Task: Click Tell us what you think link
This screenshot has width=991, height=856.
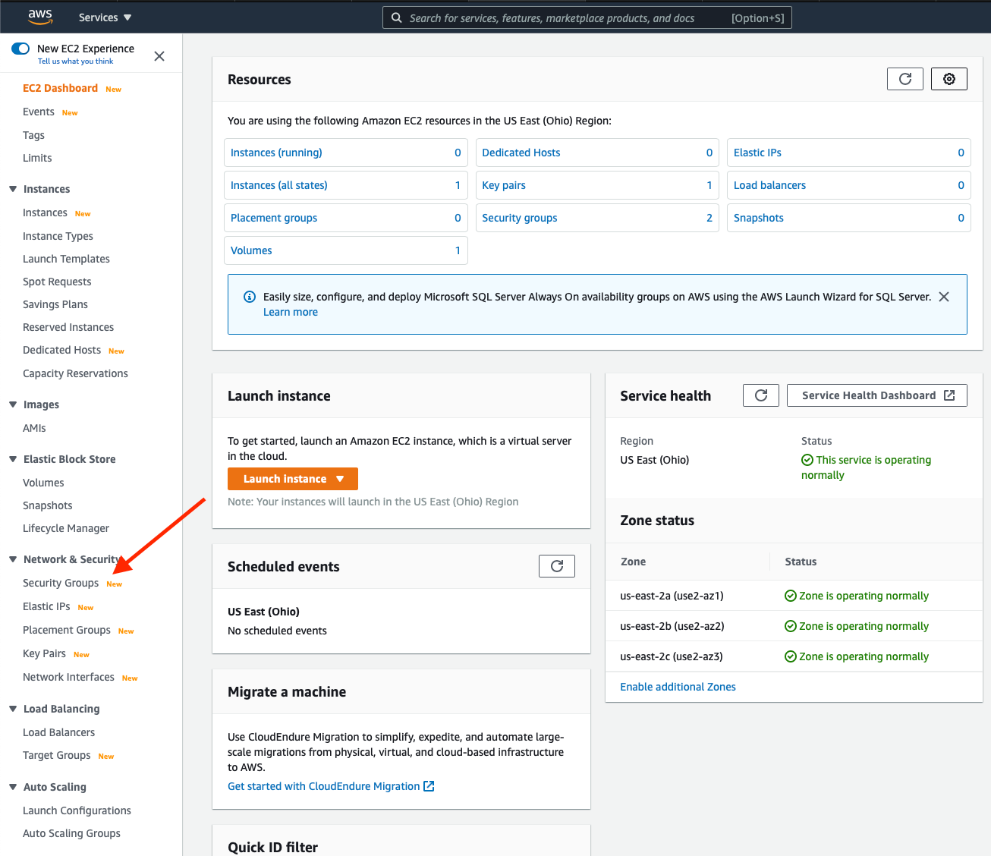Action: [x=75, y=61]
